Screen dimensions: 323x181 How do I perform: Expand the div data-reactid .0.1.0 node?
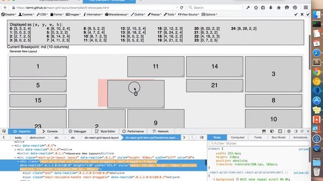(x=15, y=150)
